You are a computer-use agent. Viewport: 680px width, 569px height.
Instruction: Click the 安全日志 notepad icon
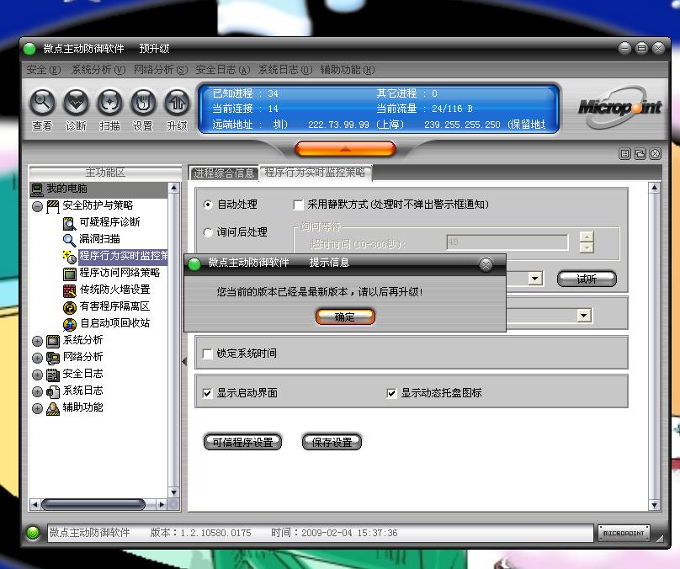coord(53,375)
